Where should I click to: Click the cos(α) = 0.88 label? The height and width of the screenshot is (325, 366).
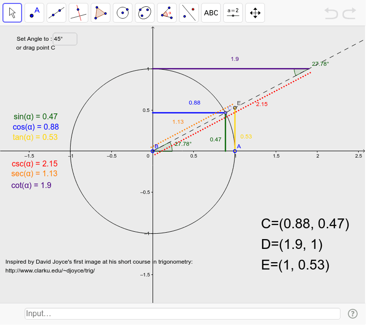pyautogui.click(x=36, y=127)
